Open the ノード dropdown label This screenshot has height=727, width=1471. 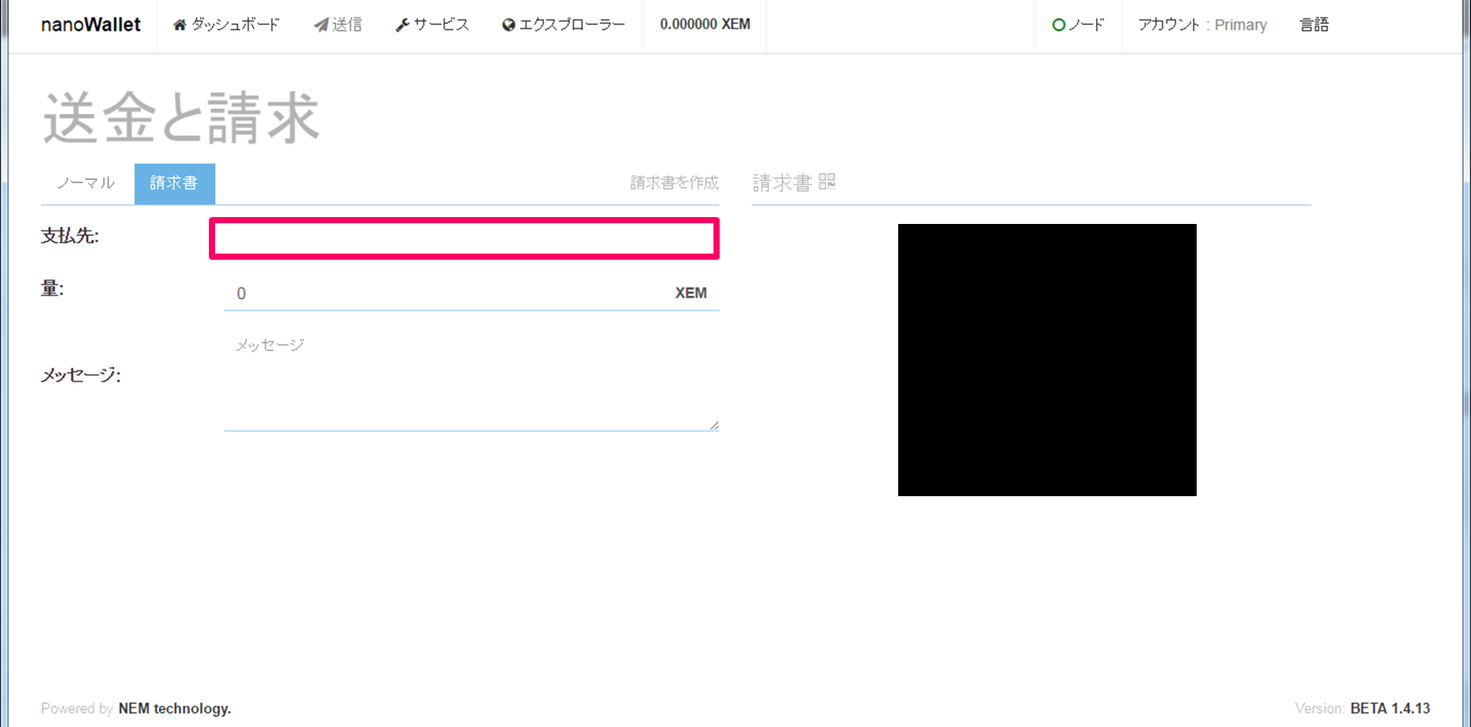[x=1087, y=25]
